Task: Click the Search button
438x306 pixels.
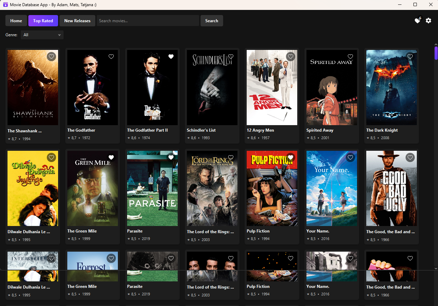Action: pos(211,21)
